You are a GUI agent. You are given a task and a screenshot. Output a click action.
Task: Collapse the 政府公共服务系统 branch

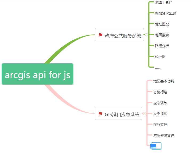[147, 35]
